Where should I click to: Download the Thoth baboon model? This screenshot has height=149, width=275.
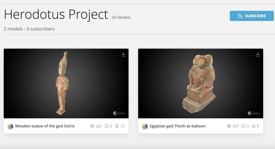coord(258,55)
